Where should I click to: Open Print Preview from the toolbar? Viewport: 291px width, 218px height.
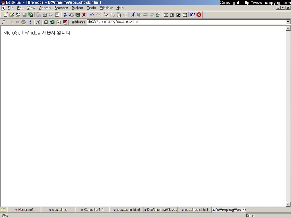point(39,15)
